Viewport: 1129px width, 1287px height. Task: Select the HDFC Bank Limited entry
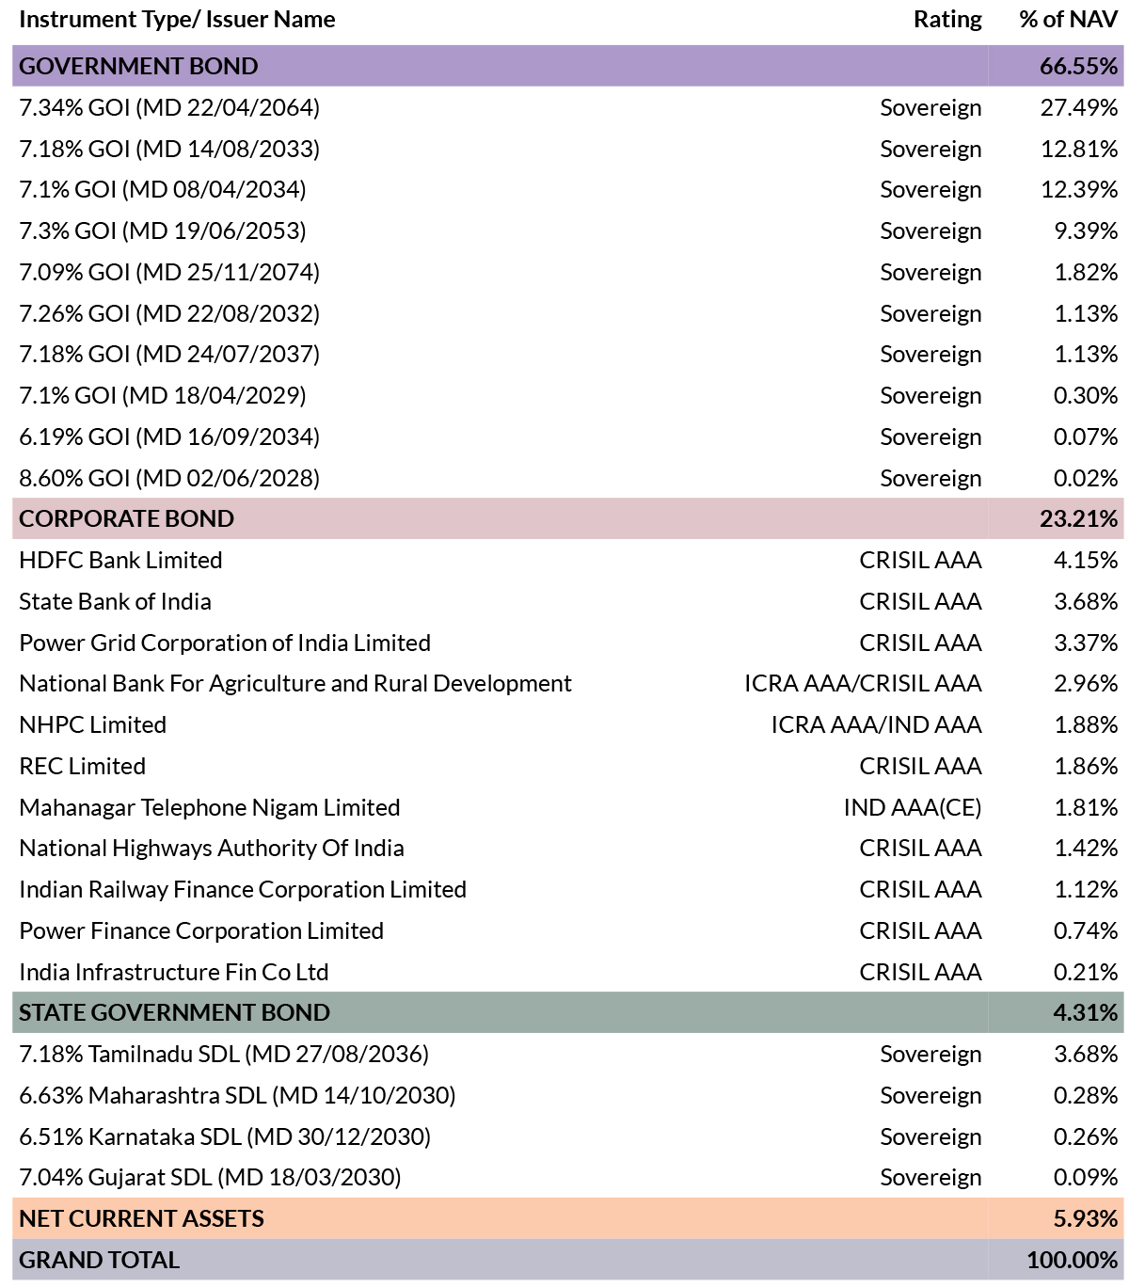(120, 560)
